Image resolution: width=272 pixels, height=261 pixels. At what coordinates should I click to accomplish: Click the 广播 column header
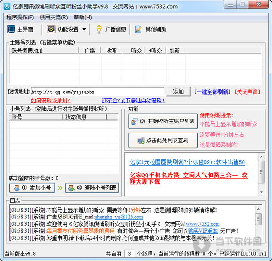point(90,51)
